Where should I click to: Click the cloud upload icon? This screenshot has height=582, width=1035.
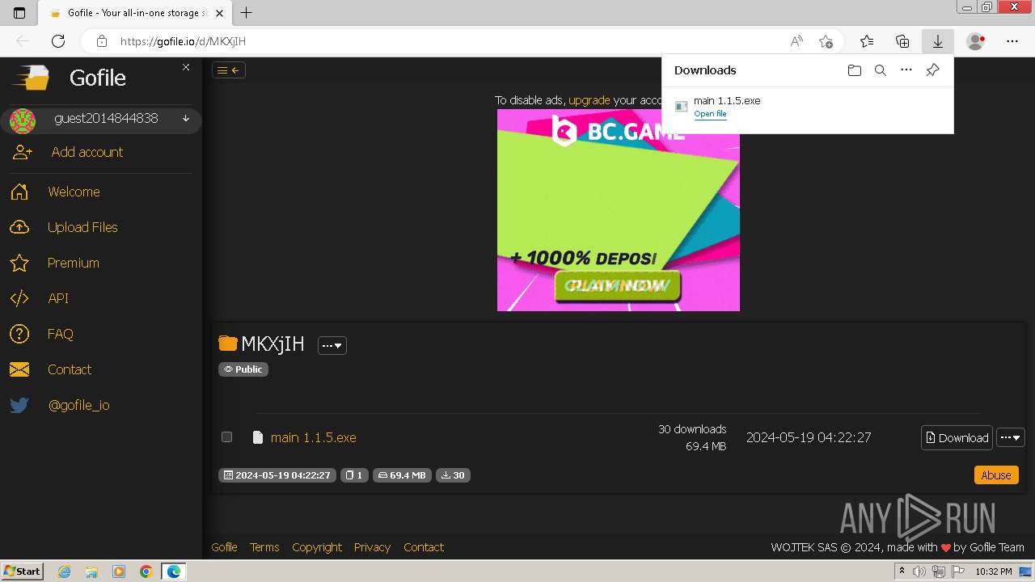pyautogui.click(x=19, y=227)
